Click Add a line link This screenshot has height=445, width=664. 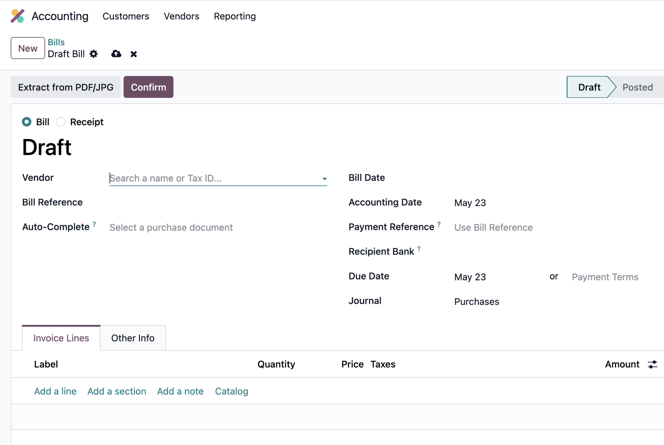tap(55, 391)
